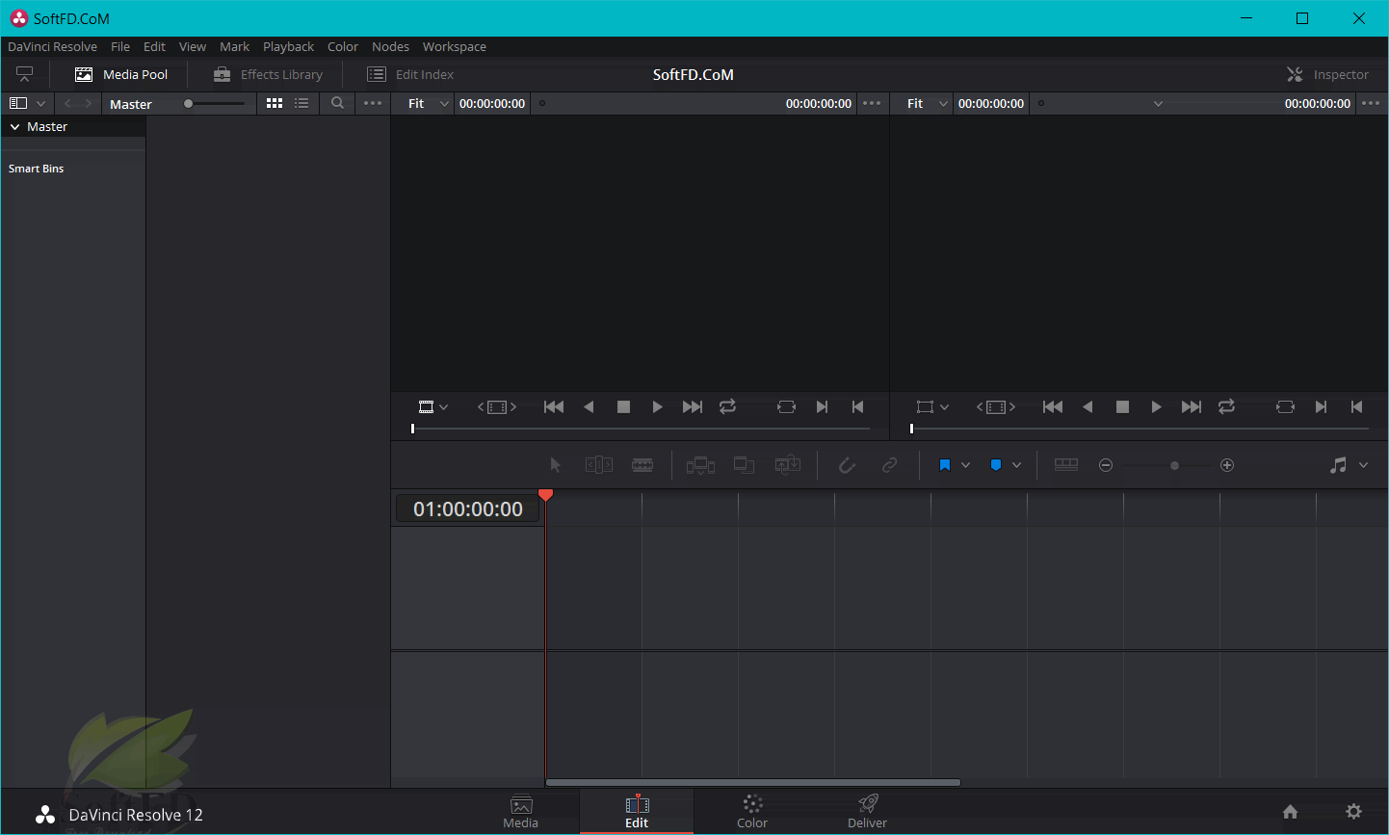Open timeline viewer Fit zoom dropdown

coord(929,103)
